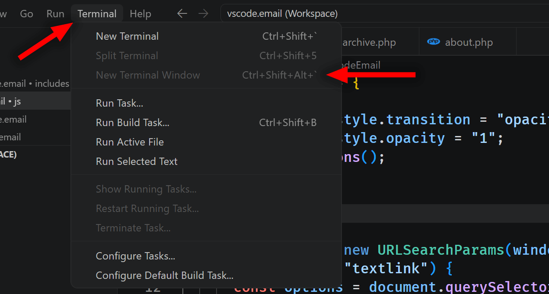549x294 pixels.
Task: Choose Run Build Task
Action: tap(132, 122)
